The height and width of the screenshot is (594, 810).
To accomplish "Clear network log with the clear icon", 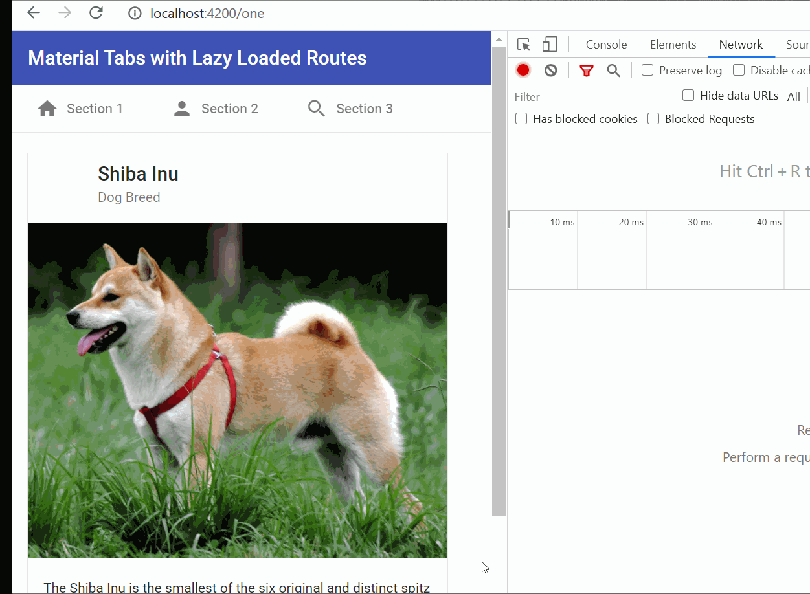I will click(551, 71).
